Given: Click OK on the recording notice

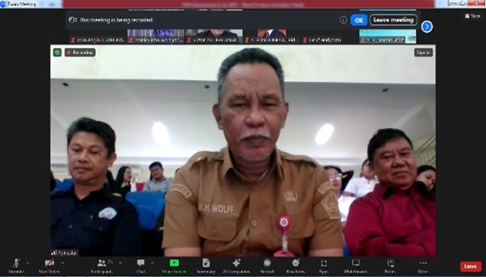Looking at the screenshot, I should pos(359,20).
